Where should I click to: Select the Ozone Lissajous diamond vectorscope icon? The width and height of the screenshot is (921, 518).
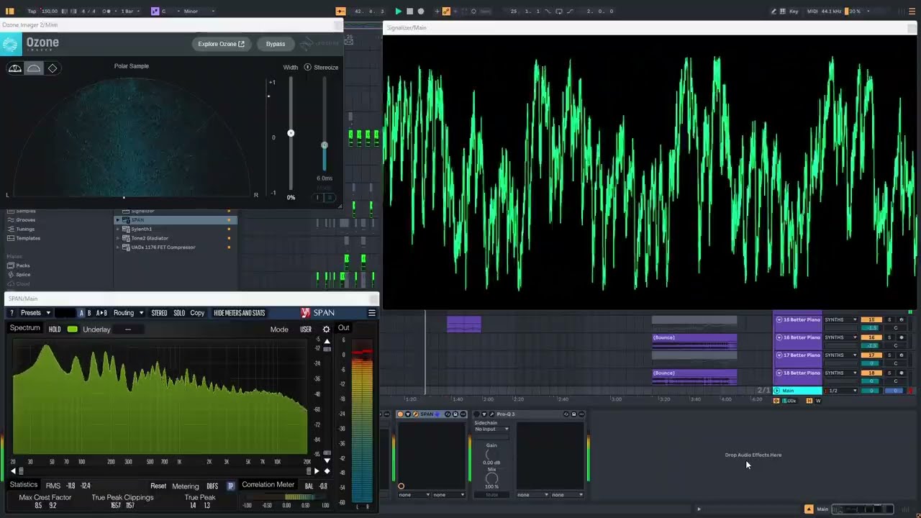tap(52, 68)
